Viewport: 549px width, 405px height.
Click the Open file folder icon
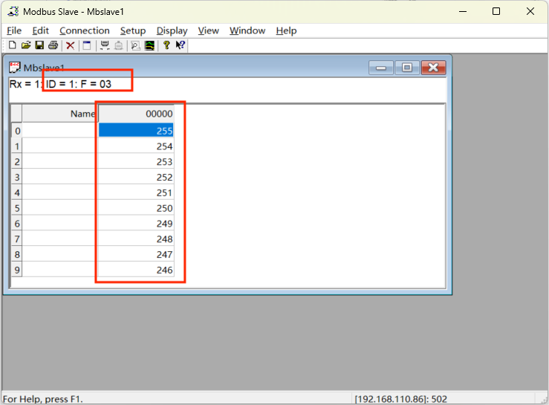(x=26, y=45)
